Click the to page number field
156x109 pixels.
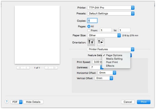point(125,30)
